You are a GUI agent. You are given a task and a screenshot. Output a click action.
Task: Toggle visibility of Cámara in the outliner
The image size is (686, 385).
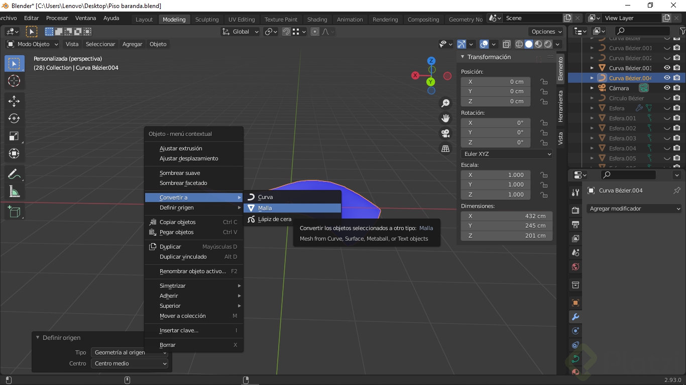tap(667, 88)
